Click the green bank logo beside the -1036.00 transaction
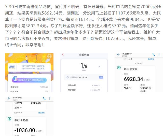Image resolution: width=166 pixels, height=138 pixels. tap(9, 119)
